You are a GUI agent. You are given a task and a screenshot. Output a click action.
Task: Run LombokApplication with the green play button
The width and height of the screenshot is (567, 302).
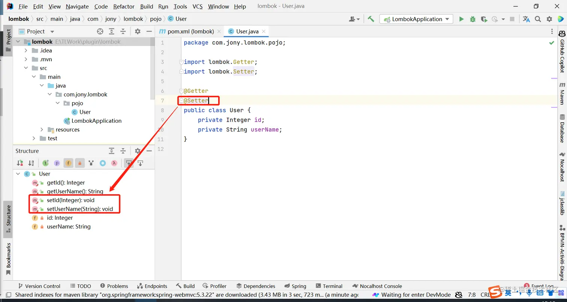point(461,19)
